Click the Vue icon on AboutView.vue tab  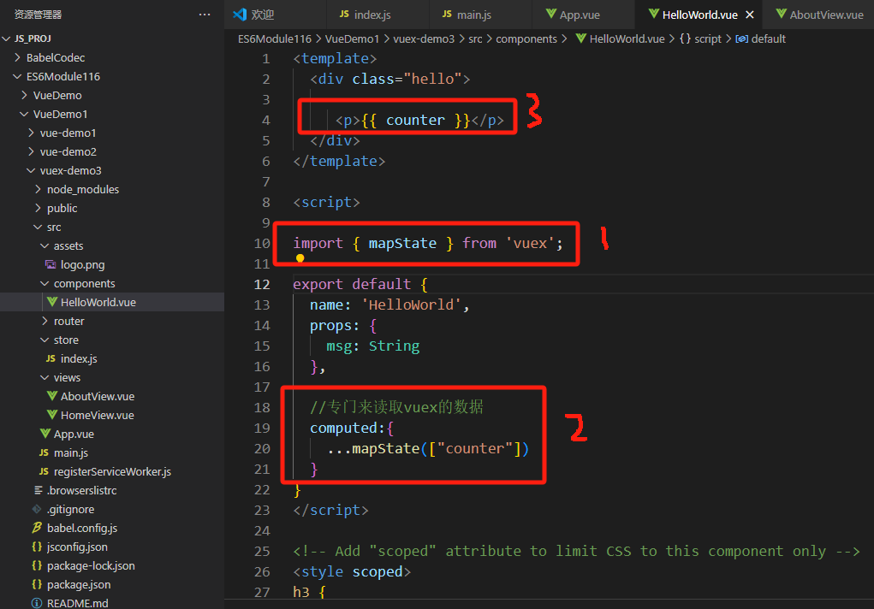781,14
